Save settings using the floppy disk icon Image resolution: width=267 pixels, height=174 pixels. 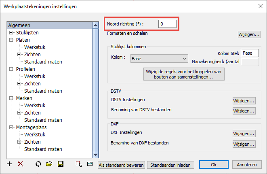tap(61, 164)
